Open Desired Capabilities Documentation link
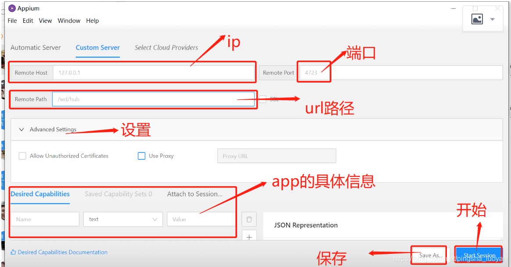The image size is (511, 267). click(x=63, y=253)
